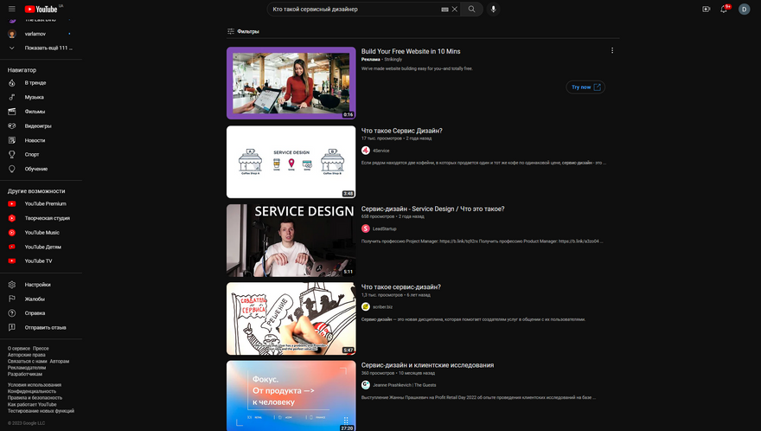
Task: Open title Что такое сервис-дизайн?
Action: (x=401, y=287)
